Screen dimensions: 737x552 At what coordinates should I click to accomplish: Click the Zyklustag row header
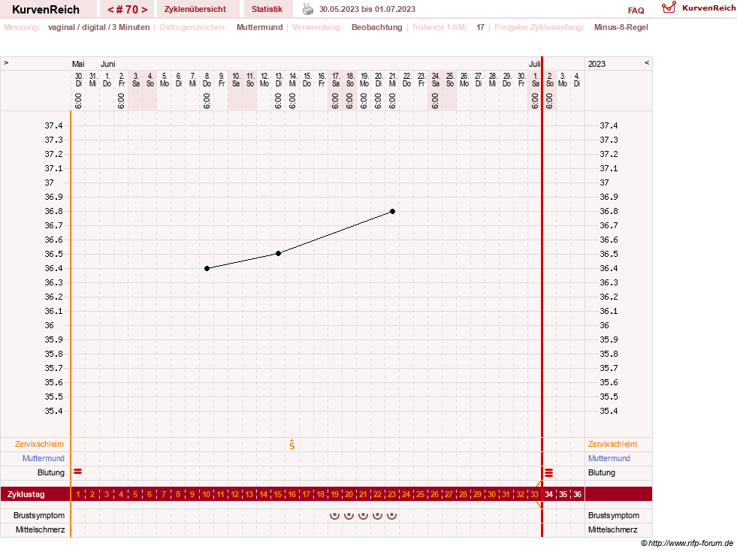click(x=26, y=494)
